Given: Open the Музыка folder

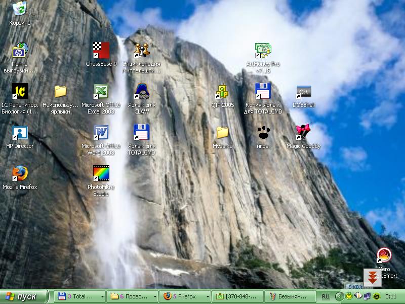Looking at the screenshot, I should click(222, 132).
